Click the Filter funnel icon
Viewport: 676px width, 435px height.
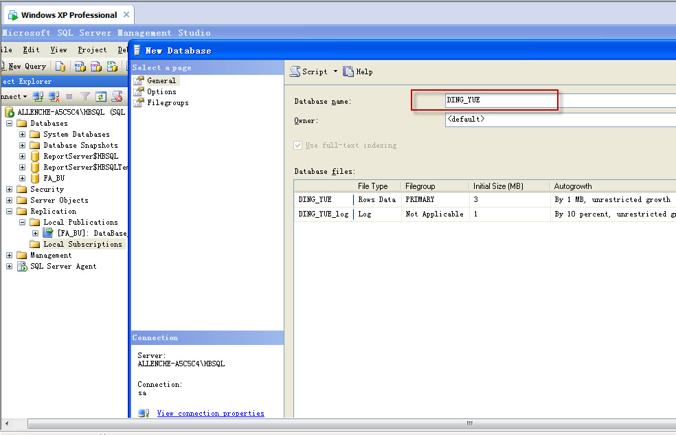[85, 97]
